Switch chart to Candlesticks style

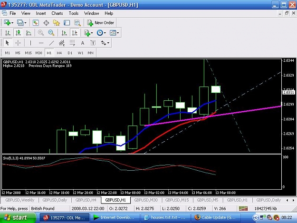tap(18, 33)
